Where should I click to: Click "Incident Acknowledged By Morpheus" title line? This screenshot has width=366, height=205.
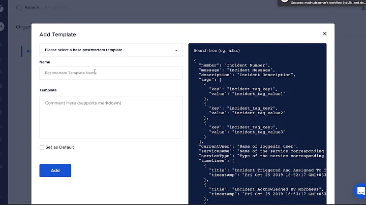tap(266, 189)
